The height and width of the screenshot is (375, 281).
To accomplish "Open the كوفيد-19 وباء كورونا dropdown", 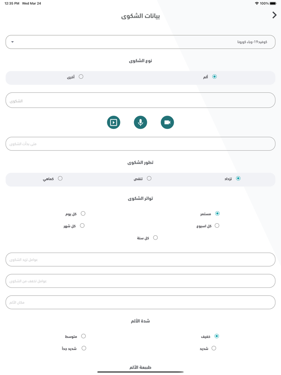I will (x=140, y=42).
